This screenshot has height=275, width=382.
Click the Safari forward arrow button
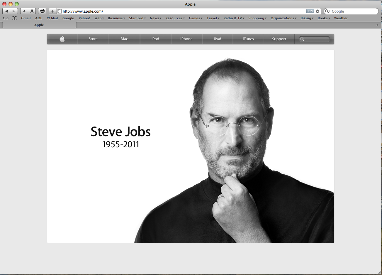(x=14, y=11)
